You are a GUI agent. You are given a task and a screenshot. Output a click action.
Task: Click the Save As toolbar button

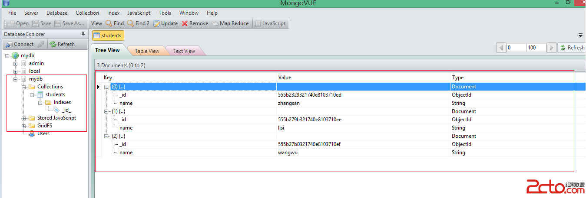click(70, 23)
